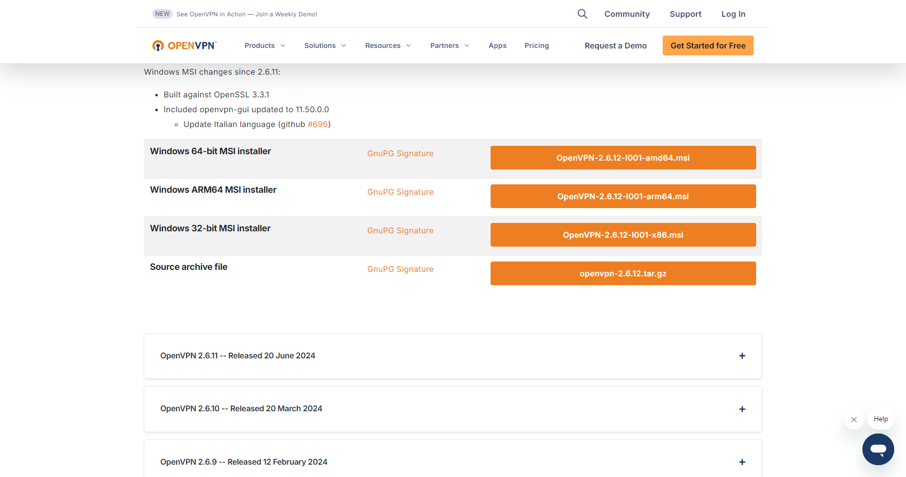Click 'Windows MSI changes since 2.6.11' text
The width and height of the screenshot is (906, 477).
click(212, 72)
